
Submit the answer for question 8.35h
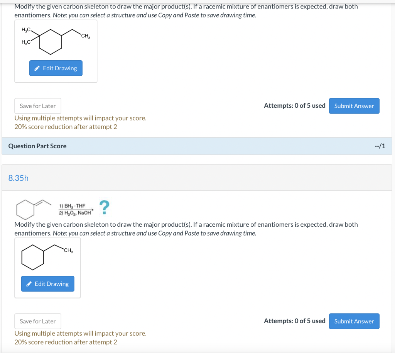354,321
